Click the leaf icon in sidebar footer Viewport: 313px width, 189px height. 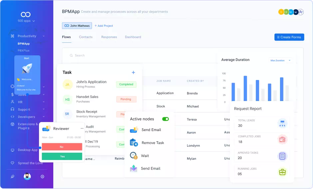(12, 177)
